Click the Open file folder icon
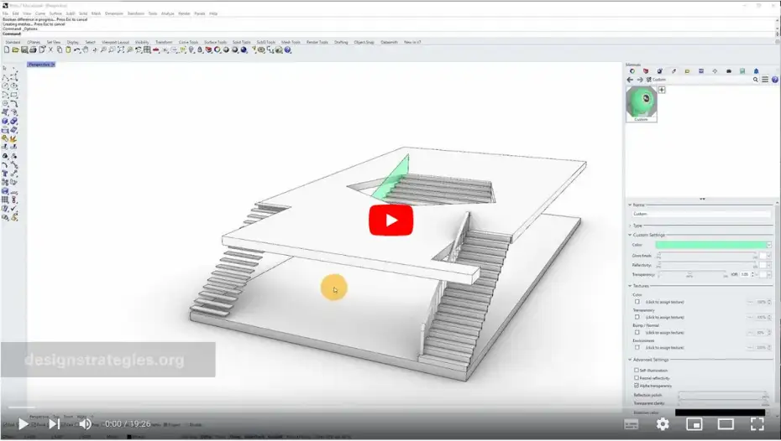 tap(15, 49)
